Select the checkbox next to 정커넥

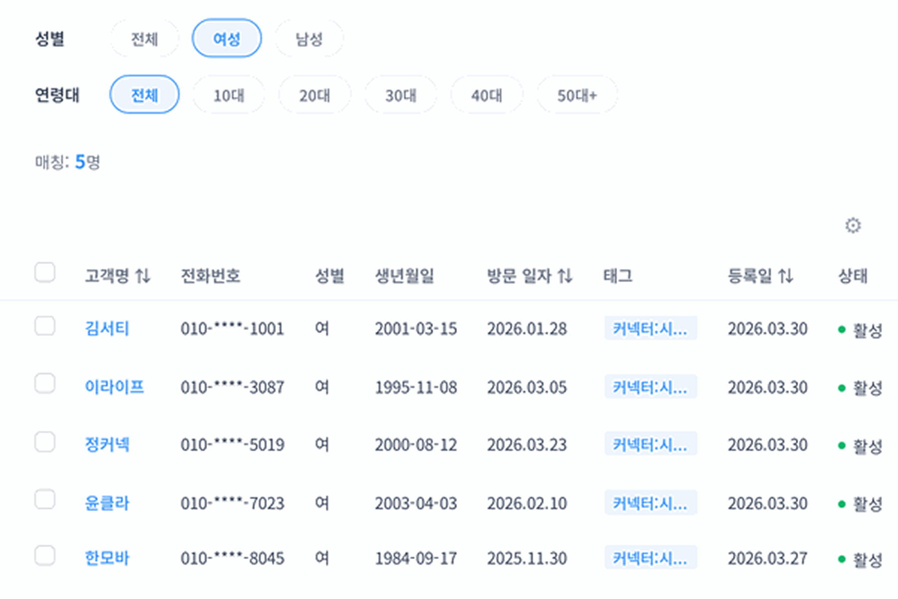(45, 442)
